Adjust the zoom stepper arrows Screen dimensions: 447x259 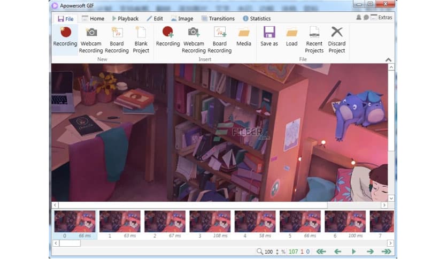(277, 252)
